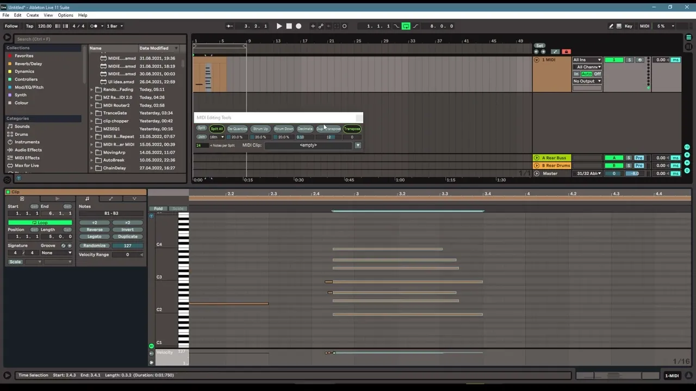
Task: Open the MIDI Clip dropdown arrow
Action: 358,146
